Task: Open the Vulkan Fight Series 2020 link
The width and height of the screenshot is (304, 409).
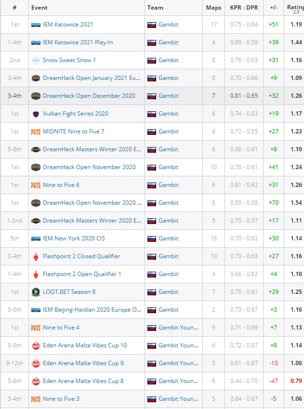Action: click(76, 114)
